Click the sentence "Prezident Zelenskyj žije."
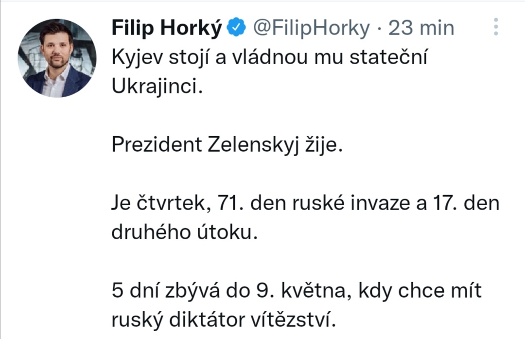The height and width of the screenshot is (339, 525). (227, 145)
